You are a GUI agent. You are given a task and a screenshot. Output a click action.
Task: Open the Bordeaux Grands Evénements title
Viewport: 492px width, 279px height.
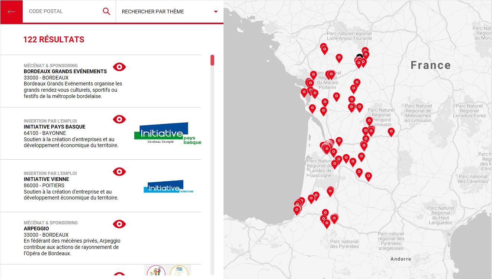(x=65, y=71)
